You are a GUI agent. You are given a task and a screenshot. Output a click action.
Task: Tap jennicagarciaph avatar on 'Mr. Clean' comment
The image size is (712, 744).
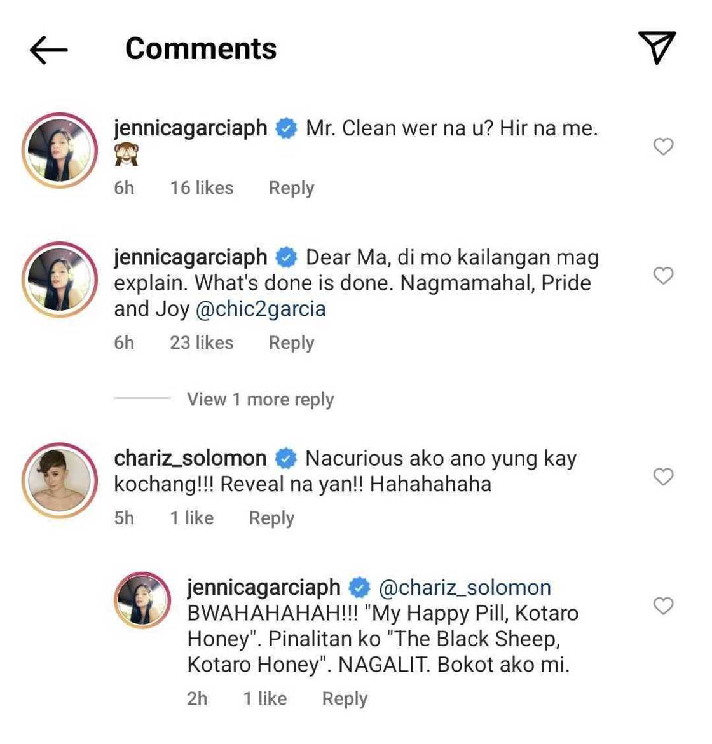[x=60, y=151]
